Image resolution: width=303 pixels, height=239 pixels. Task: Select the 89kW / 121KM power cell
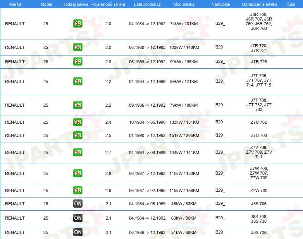point(184,81)
